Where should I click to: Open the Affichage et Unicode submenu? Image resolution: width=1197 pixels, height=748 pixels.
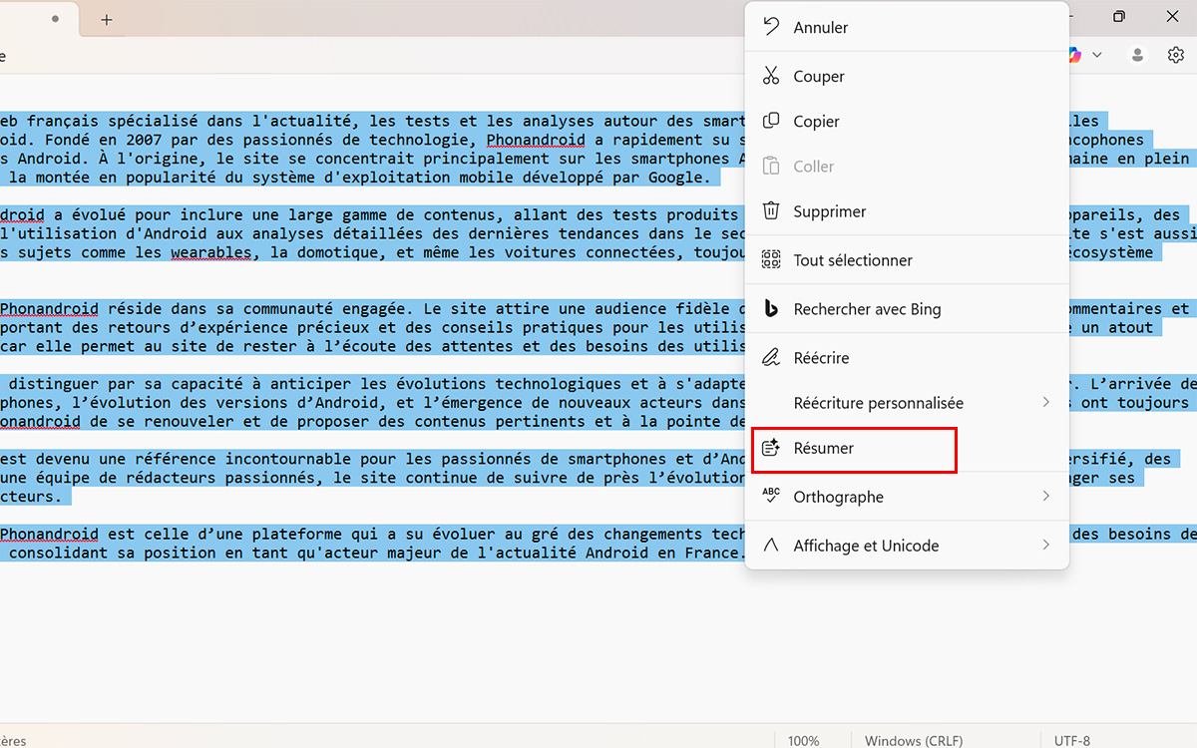907,546
